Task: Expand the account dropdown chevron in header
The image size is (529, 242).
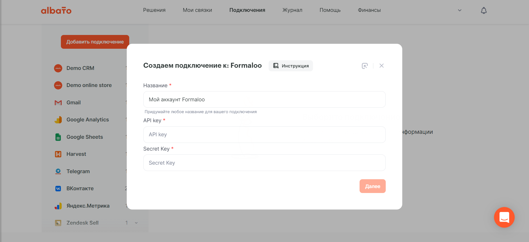Action: pyautogui.click(x=460, y=10)
